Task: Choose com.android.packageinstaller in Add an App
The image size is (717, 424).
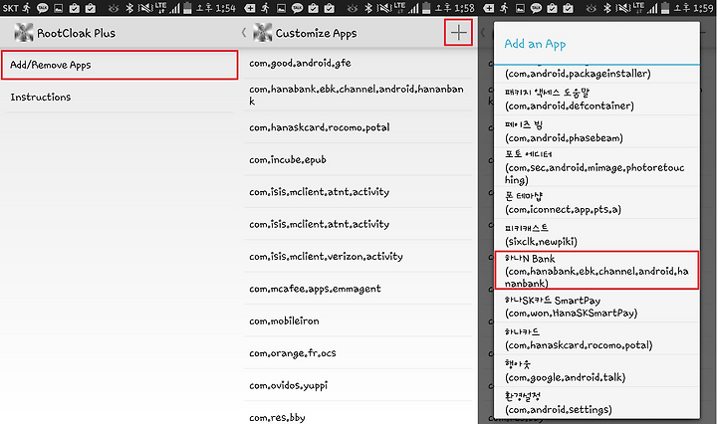Action: tap(597, 74)
